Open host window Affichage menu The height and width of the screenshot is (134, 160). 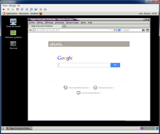click(x=12, y=6)
